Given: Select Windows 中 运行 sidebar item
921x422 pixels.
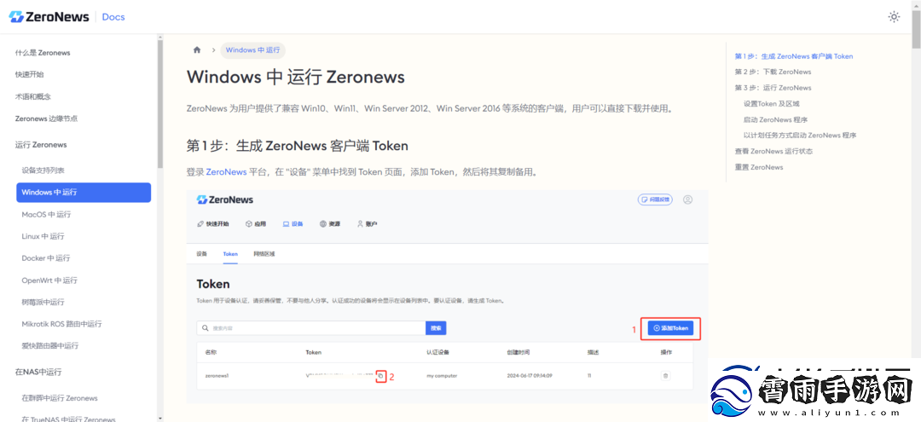Looking at the screenshot, I should (84, 193).
